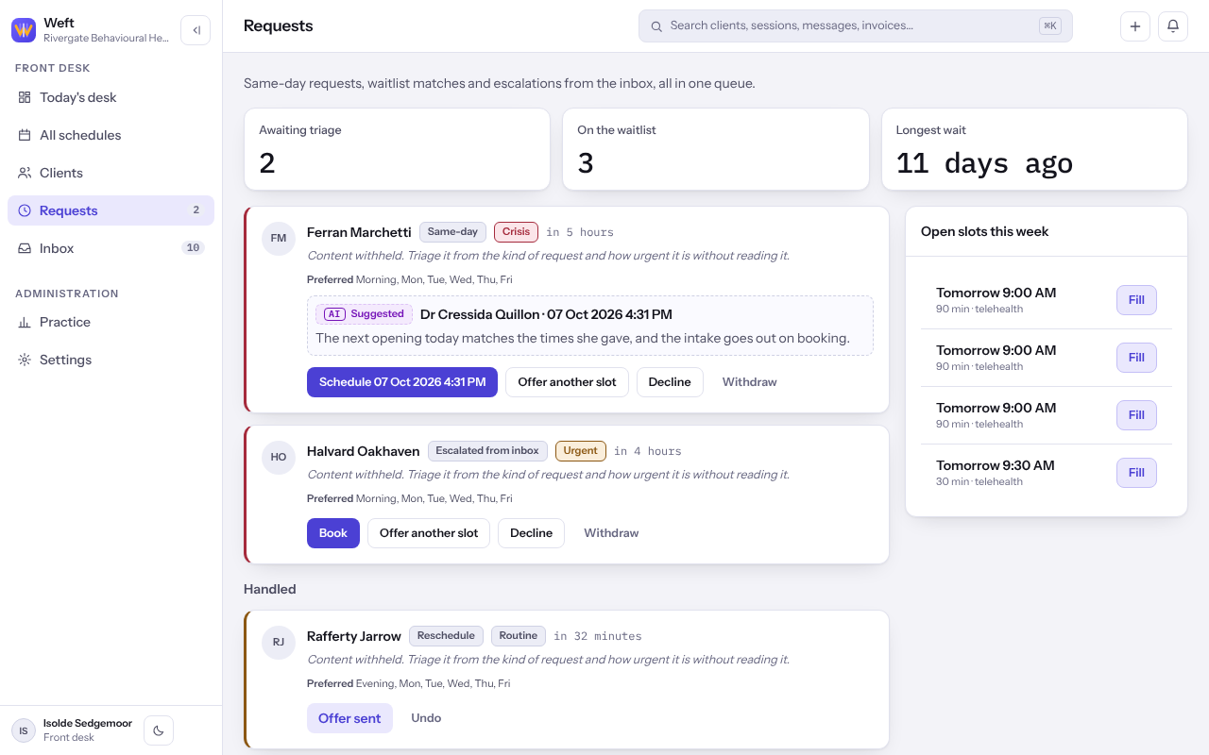Fill the Tomorrow 9:30 AM slot
1209x755 pixels.
(1136, 473)
